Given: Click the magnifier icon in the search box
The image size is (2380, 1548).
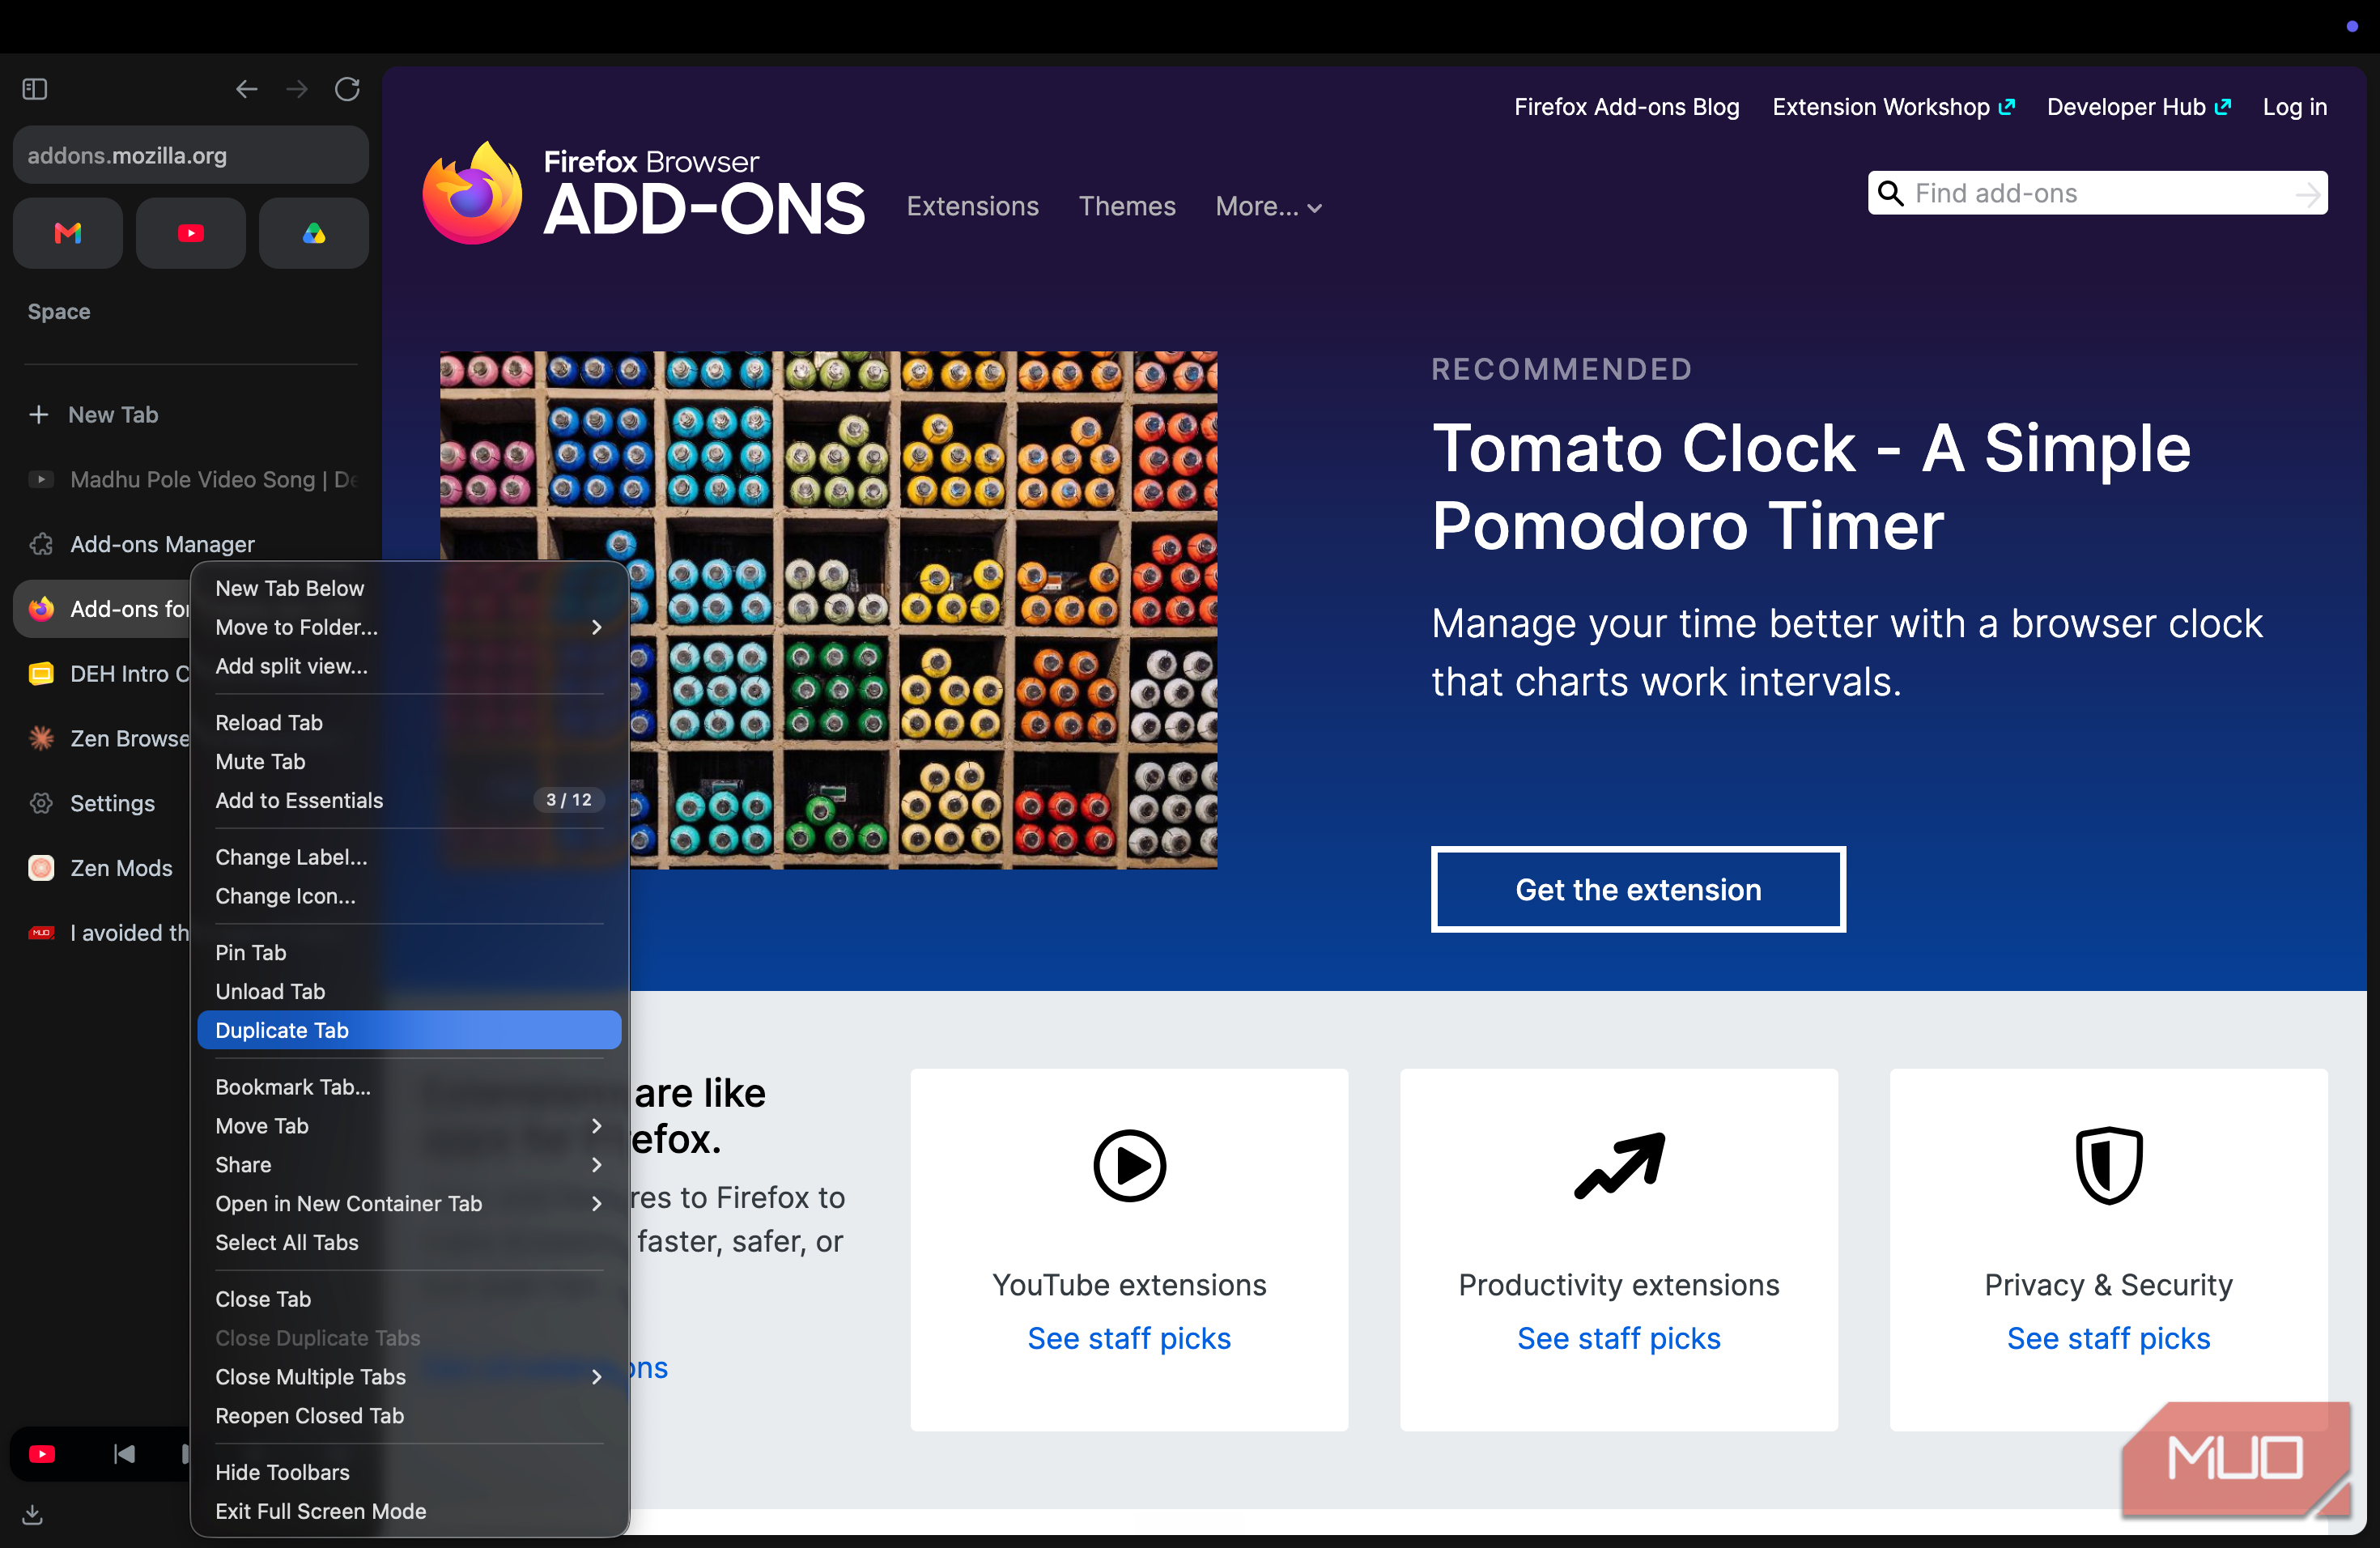Looking at the screenshot, I should point(1890,193).
